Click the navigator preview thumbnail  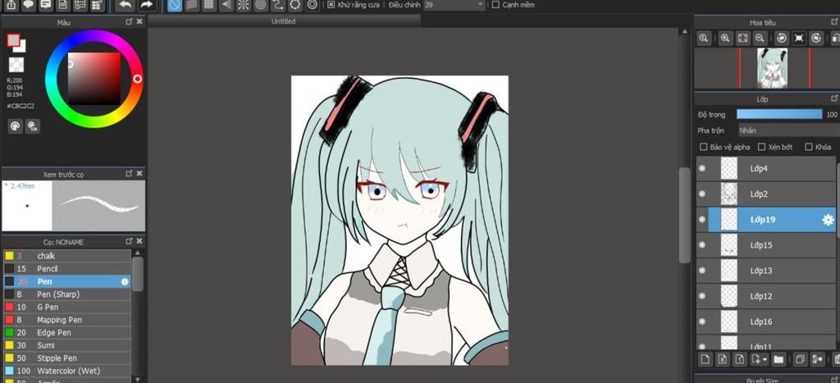point(774,68)
